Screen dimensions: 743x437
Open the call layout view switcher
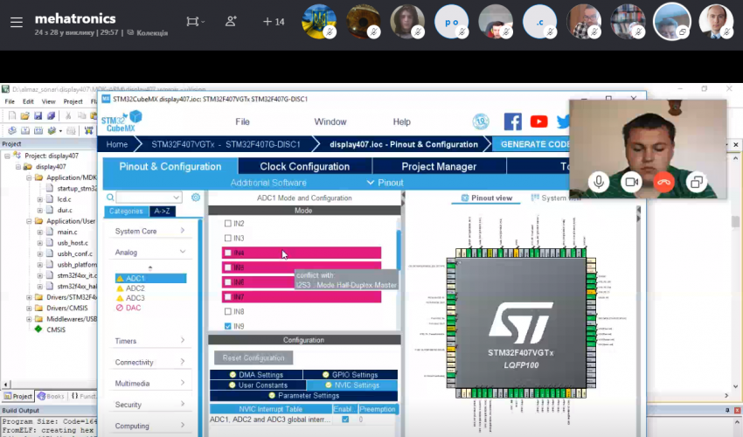(195, 21)
